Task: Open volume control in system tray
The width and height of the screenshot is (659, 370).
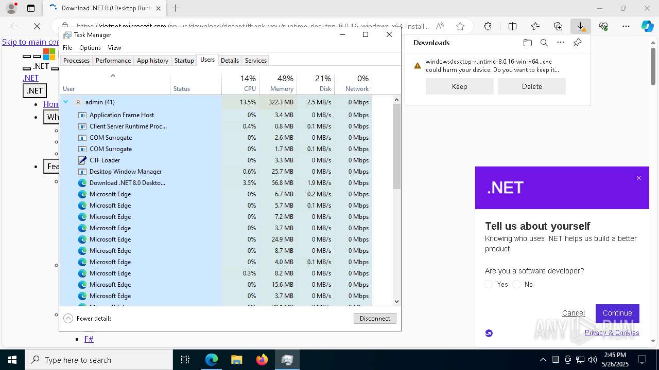Action: [x=593, y=360]
